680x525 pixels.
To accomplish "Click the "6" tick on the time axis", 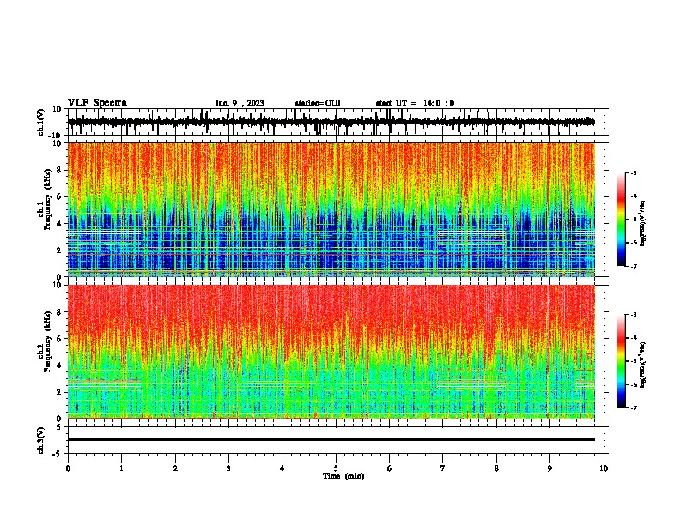I will (390, 468).
